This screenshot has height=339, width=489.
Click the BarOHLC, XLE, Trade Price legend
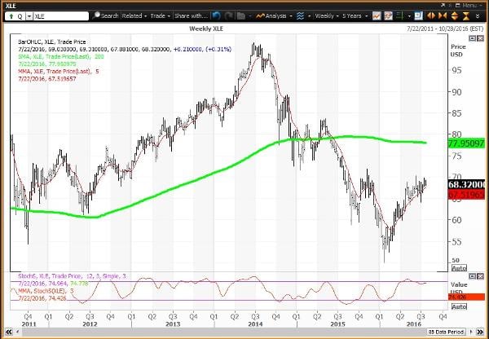pyautogui.click(x=52, y=42)
